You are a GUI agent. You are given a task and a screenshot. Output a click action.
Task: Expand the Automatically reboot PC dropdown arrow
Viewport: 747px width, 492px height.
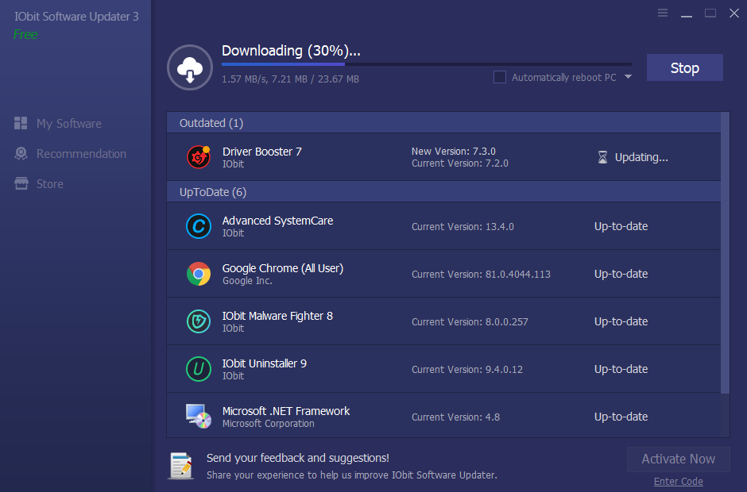point(628,77)
